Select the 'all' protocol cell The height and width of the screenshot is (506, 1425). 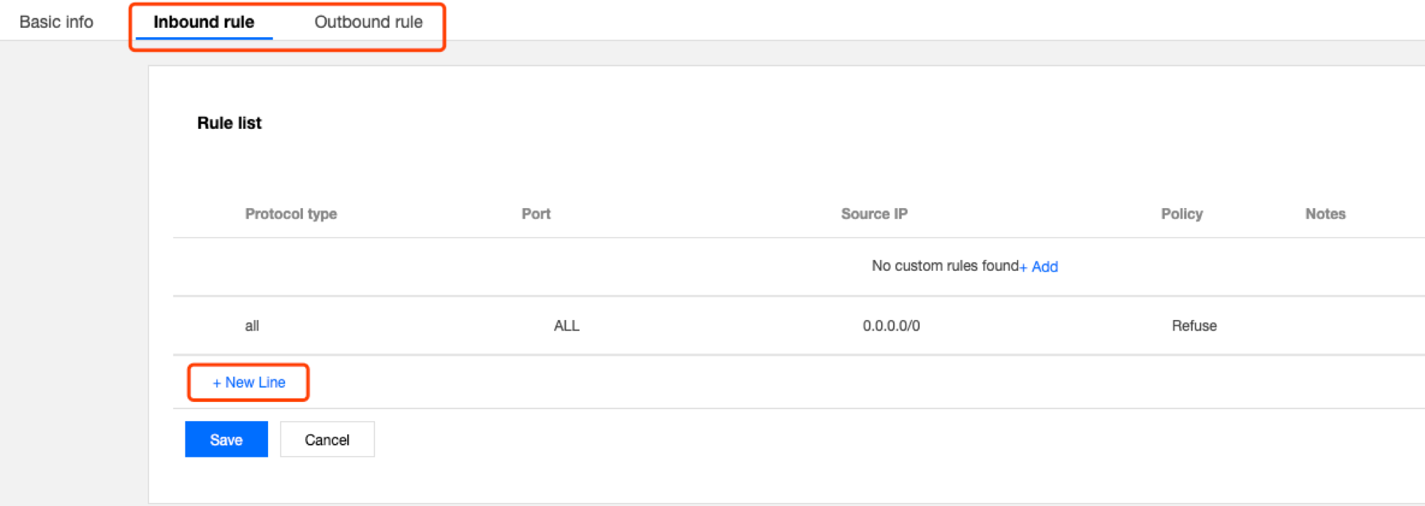pos(252,326)
